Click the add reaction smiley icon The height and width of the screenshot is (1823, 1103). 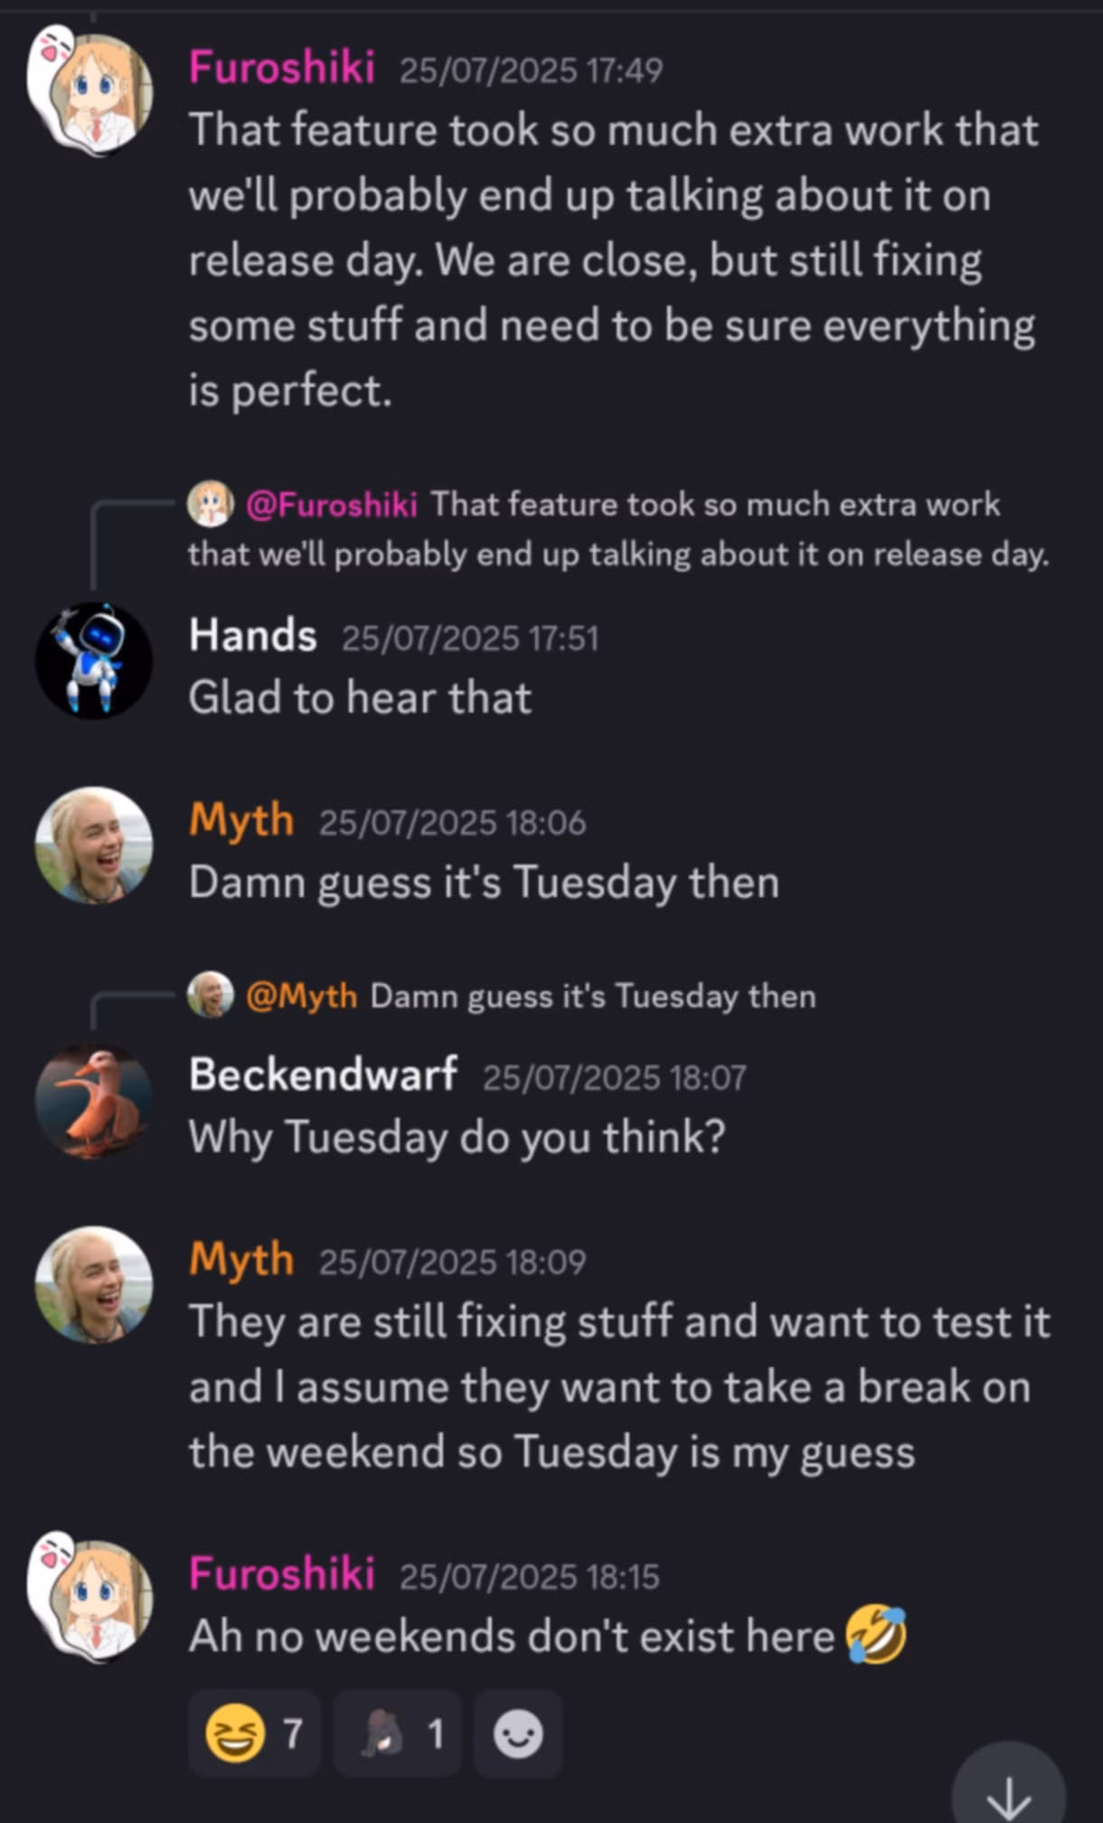point(518,1734)
